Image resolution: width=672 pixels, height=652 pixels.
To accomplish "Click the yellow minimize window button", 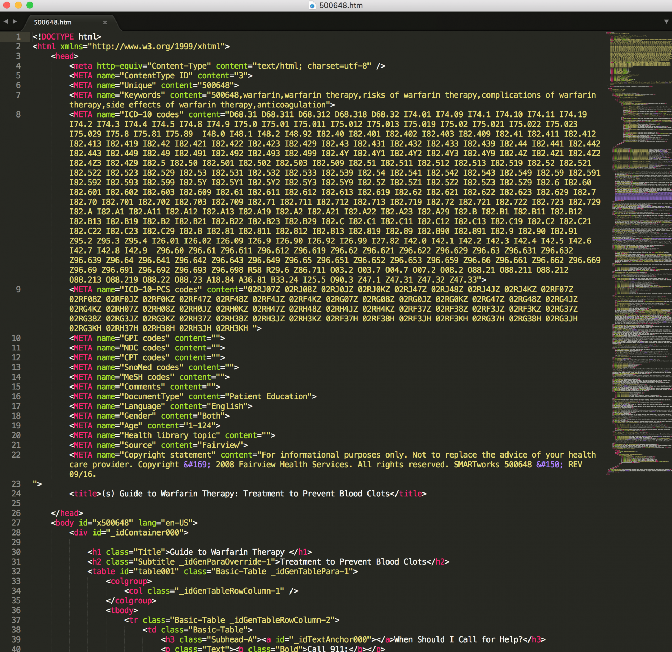I will pos(18,5).
